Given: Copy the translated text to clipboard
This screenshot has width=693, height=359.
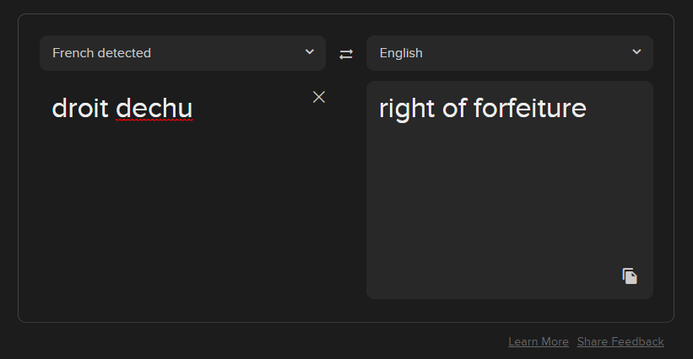Looking at the screenshot, I should tap(630, 276).
